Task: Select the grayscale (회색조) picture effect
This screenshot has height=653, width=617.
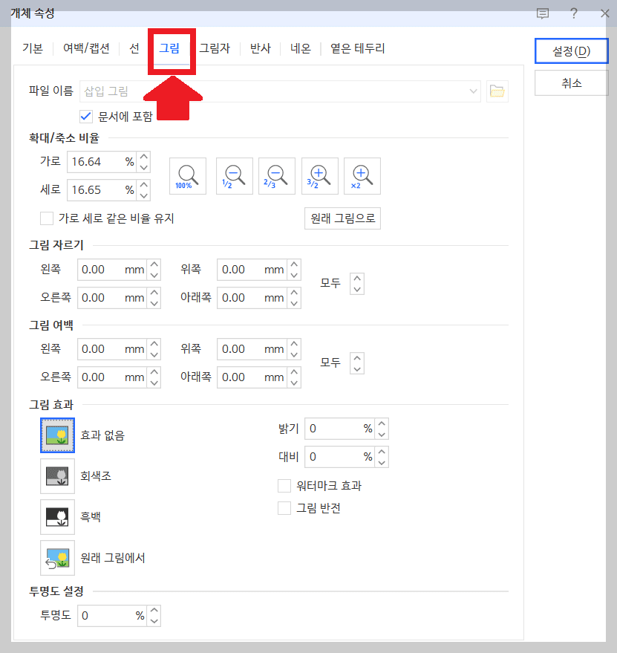Action: [x=57, y=476]
